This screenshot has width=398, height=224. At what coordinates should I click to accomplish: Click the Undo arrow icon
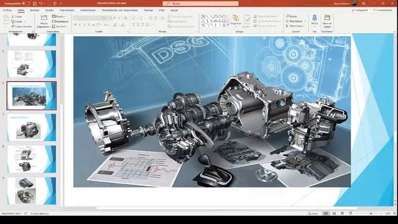[40, 4]
